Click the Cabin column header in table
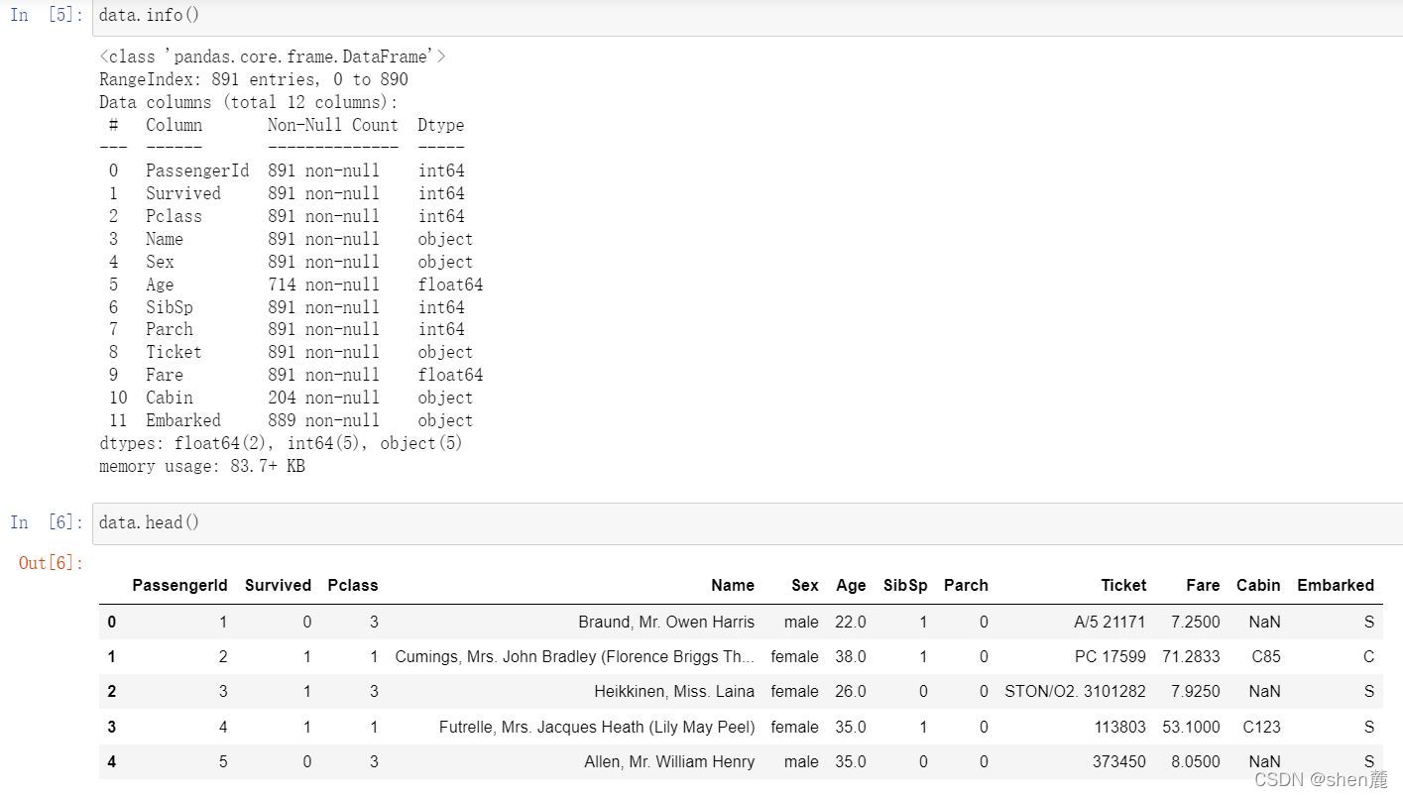The height and width of the screenshot is (798, 1403). coord(1258,585)
